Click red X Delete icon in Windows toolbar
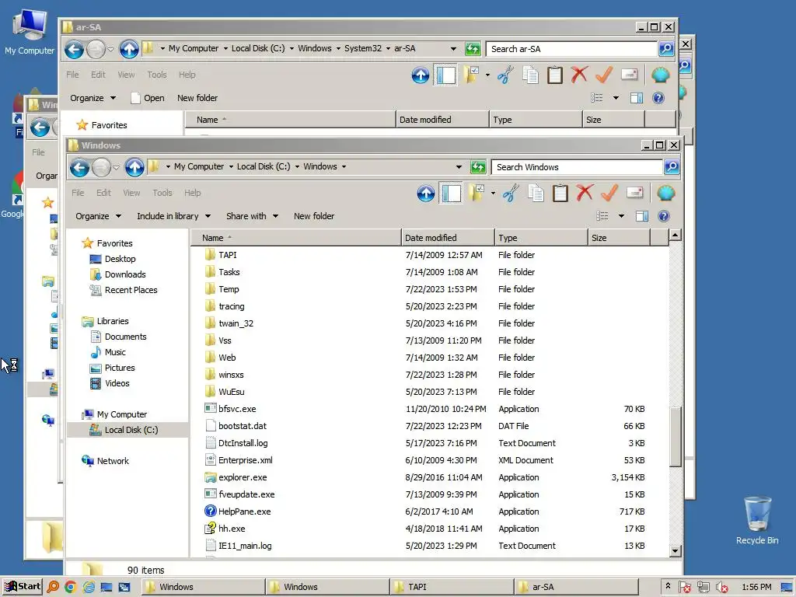796x597 pixels. click(585, 193)
